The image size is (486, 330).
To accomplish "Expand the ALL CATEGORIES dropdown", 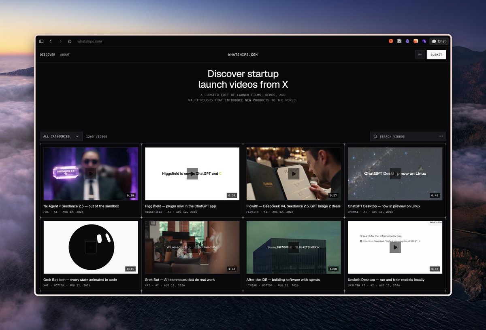I will pyautogui.click(x=61, y=136).
